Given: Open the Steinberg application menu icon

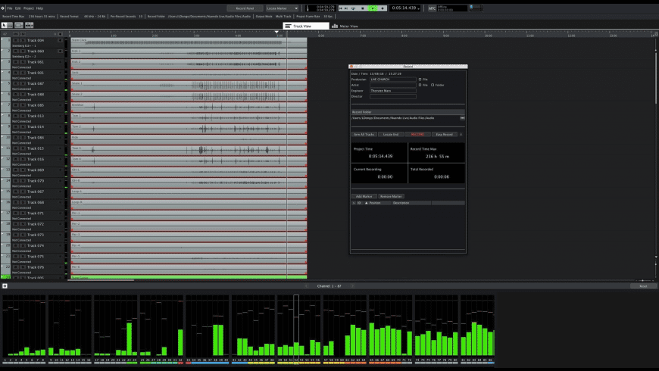Looking at the screenshot, I should point(3,8).
